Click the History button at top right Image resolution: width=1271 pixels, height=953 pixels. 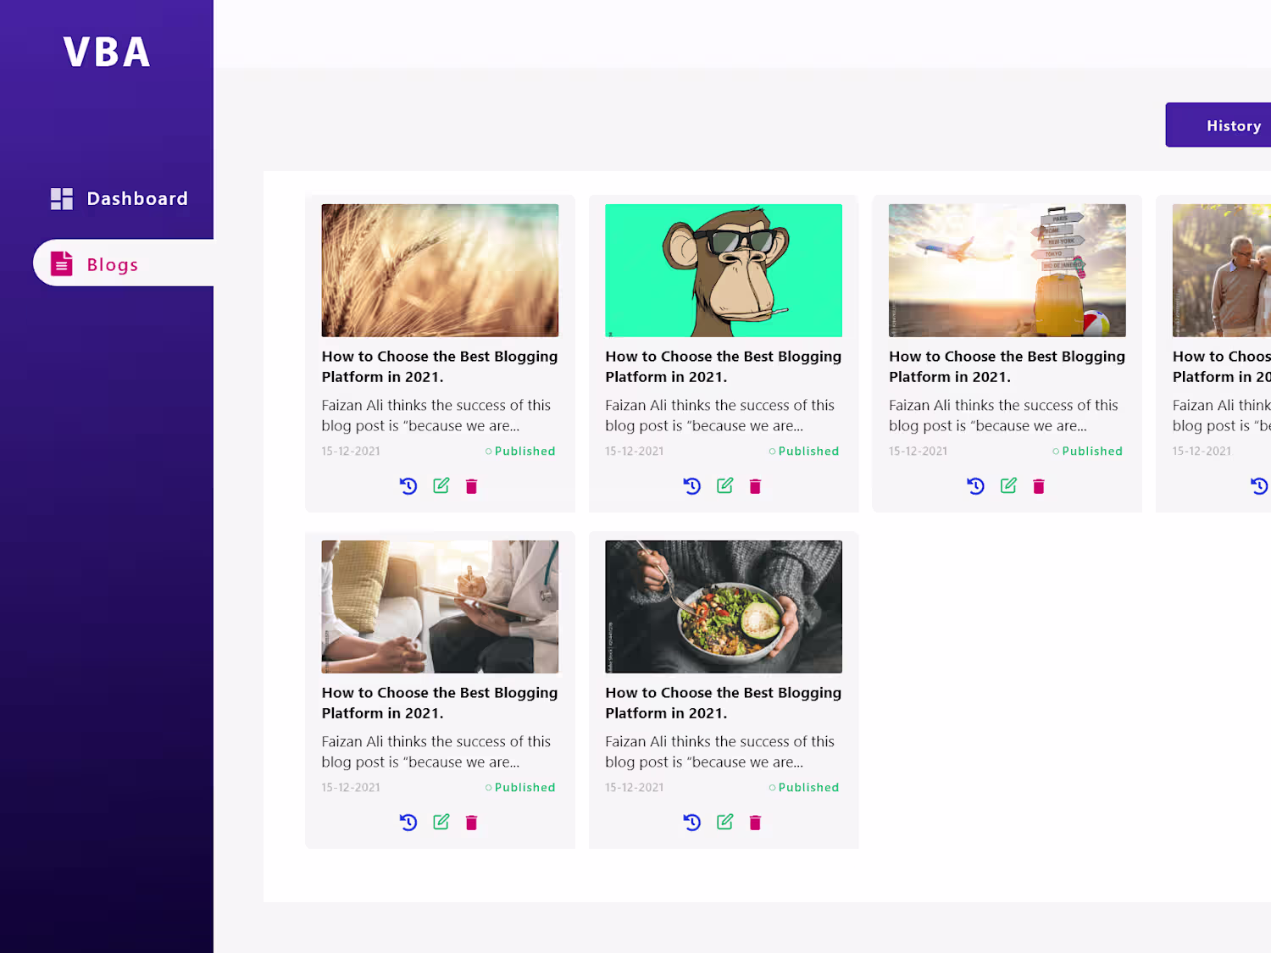(1218, 125)
